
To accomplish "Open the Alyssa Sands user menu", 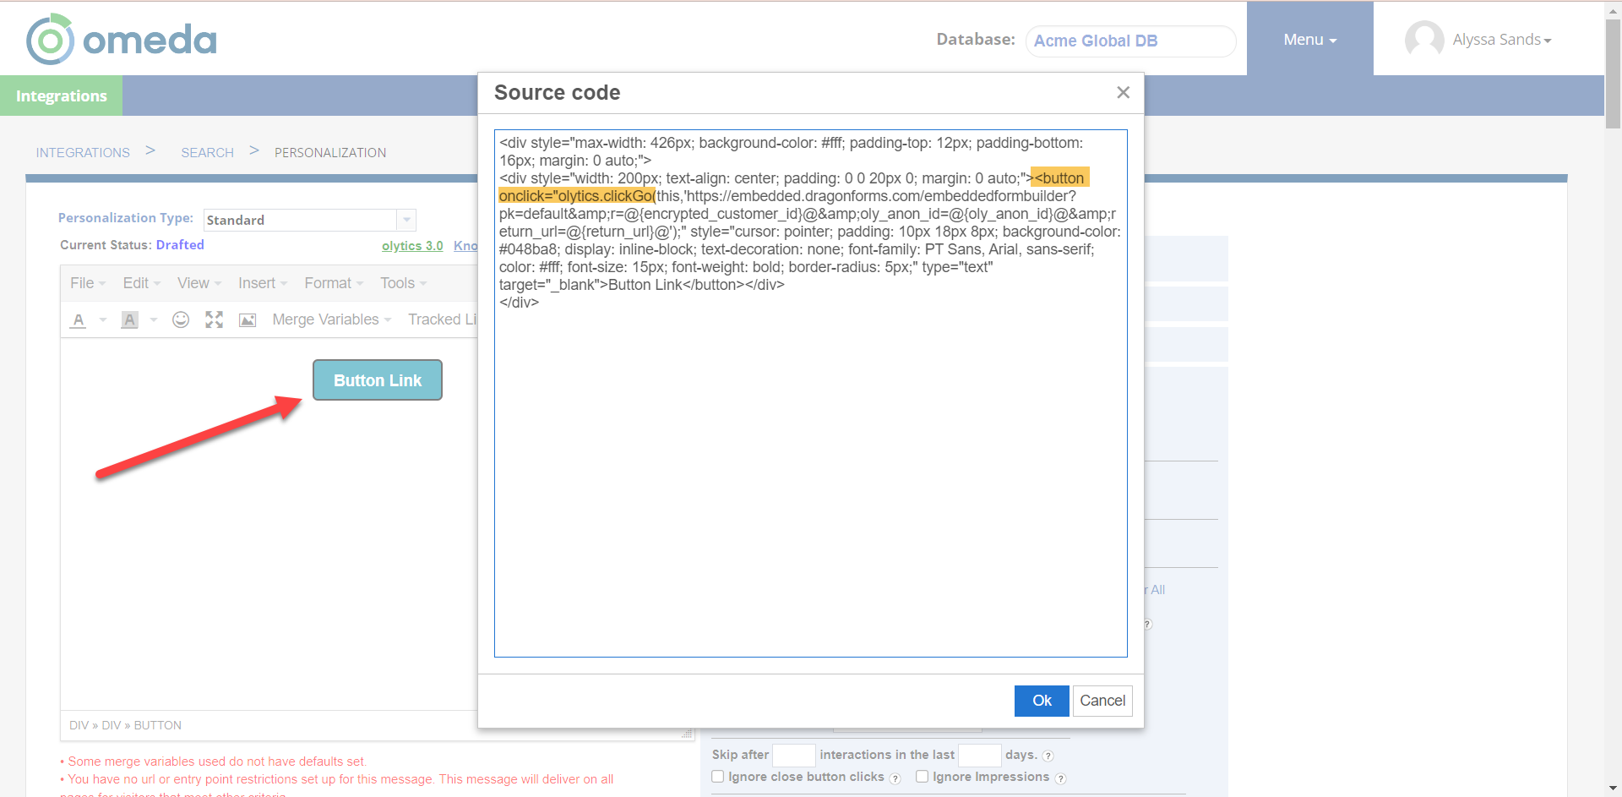I will click(1500, 40).
